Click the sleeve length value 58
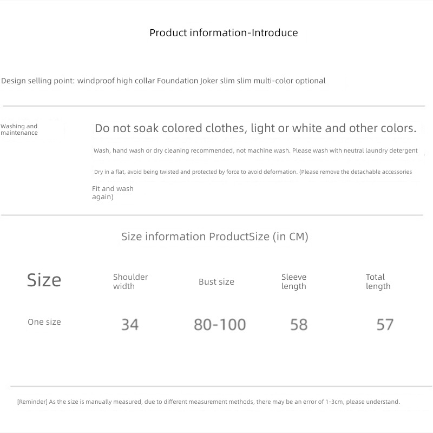This screenshot has width=433, height=433. point(299,324)
